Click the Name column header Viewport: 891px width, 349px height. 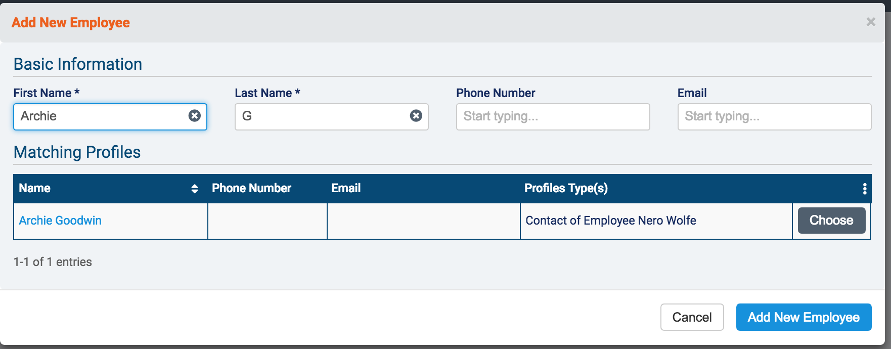[35, 188]
